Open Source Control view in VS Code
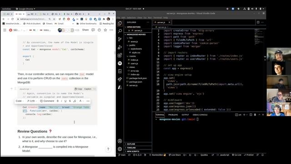This screenshot has width=291, height=164. (120, 39)
